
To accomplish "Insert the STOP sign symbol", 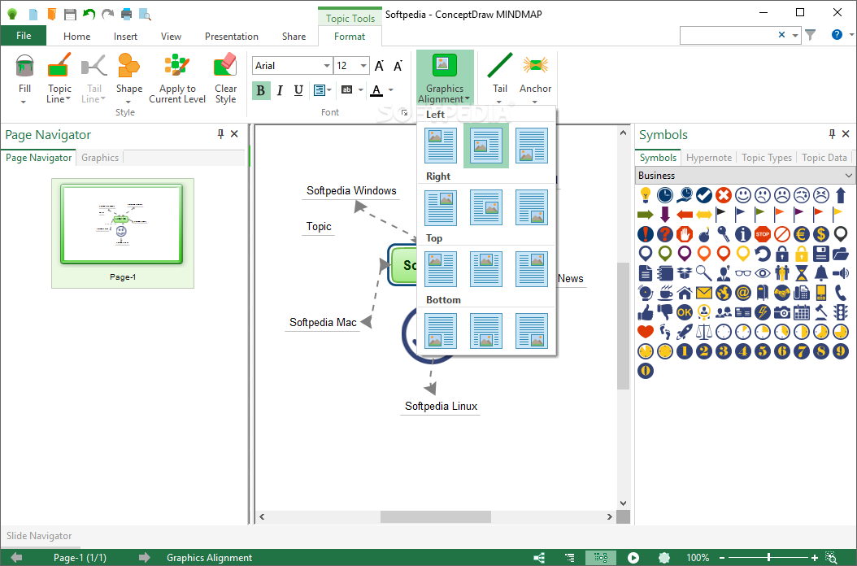I will 763,234.
